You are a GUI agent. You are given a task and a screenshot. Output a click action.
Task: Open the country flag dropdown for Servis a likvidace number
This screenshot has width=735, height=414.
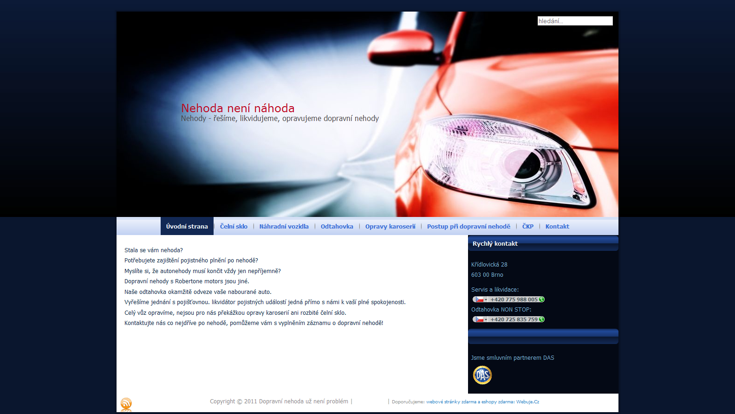(481, 299)
